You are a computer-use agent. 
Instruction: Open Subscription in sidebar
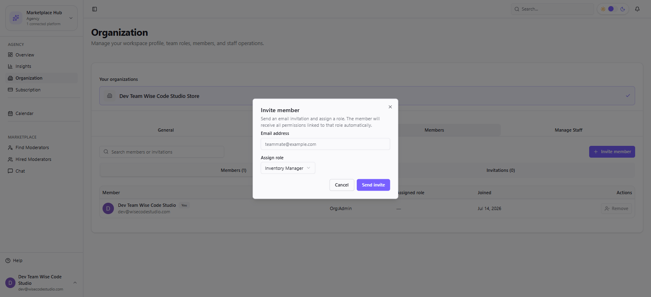[42, 90]
